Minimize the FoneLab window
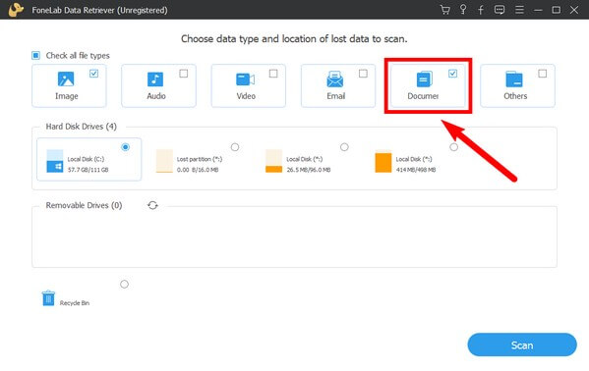The width and height of the screenshot is (589, 371). (x=538, y=10)
